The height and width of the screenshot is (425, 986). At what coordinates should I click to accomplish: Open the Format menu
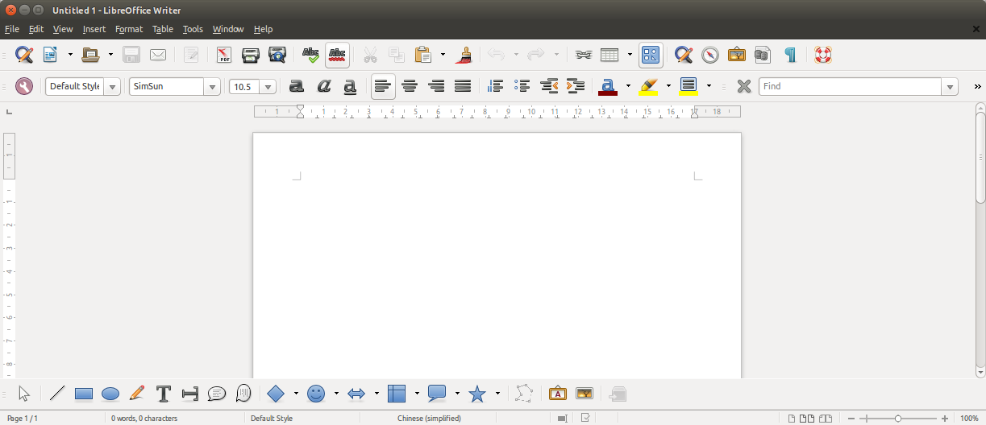click(x=129, y=29)
